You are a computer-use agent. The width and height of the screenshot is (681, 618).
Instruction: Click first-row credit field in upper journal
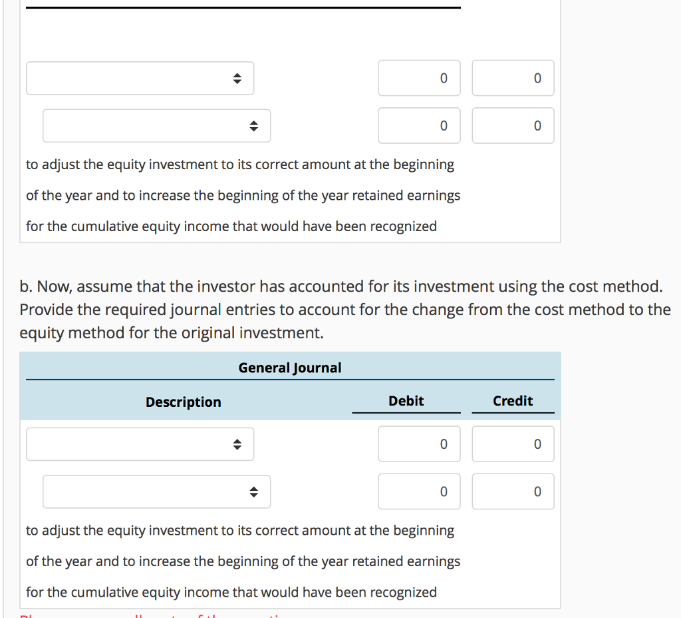(x=513, y=79)
